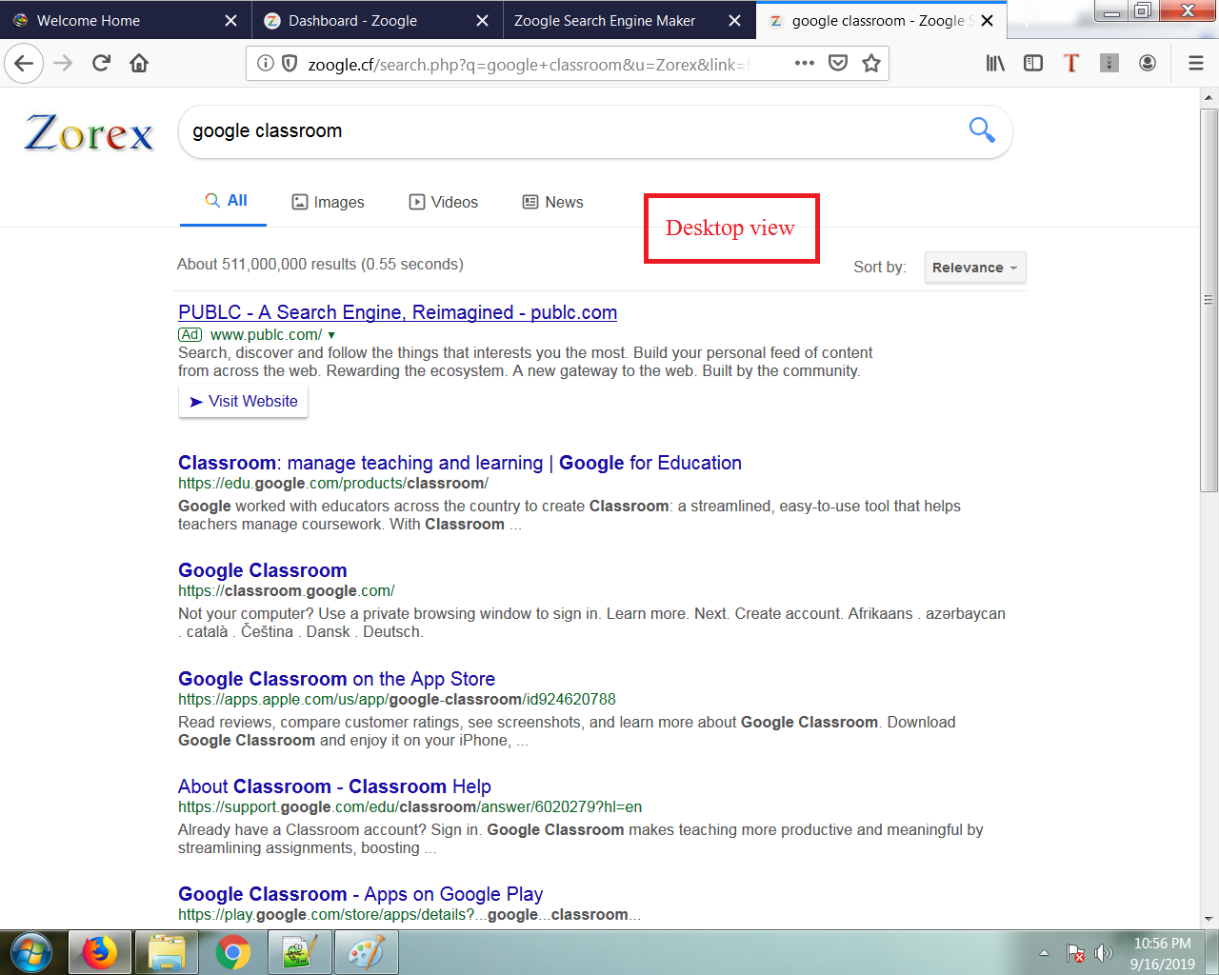
Task: Close the google classroom tab
Action: [x=987, y=20]
